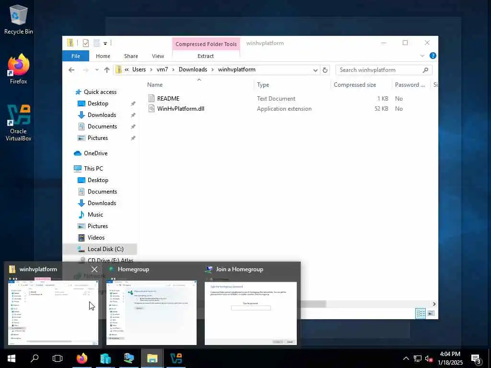The width and height of the screenshot is (491, 368).
Task: Show hidden system tray icons
Action: [406, 358]
